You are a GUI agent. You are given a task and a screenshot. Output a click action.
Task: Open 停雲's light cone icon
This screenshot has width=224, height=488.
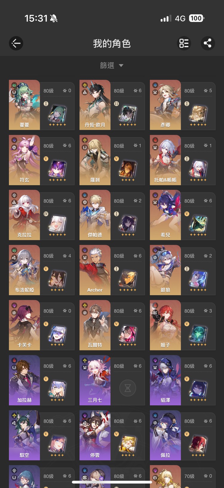point(128,444)
